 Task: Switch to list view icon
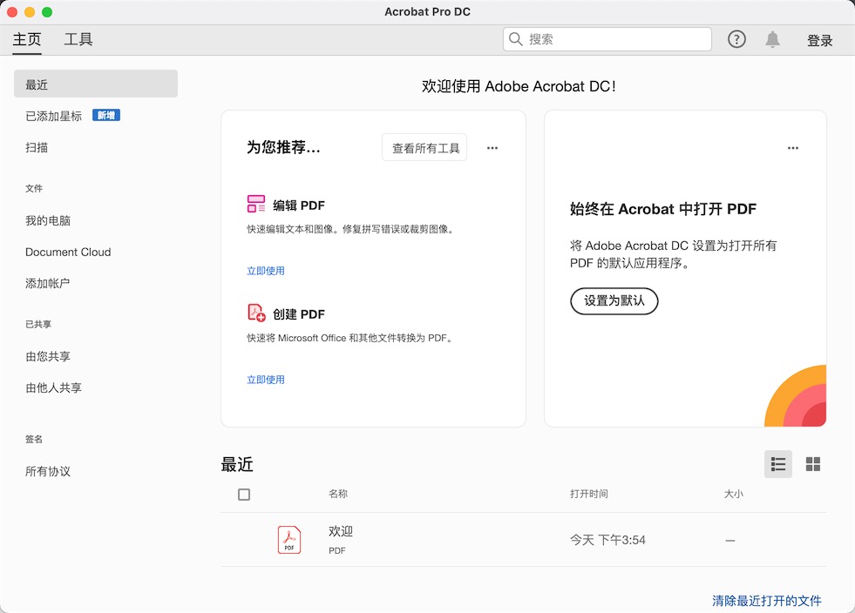click(x=778, y=464)
